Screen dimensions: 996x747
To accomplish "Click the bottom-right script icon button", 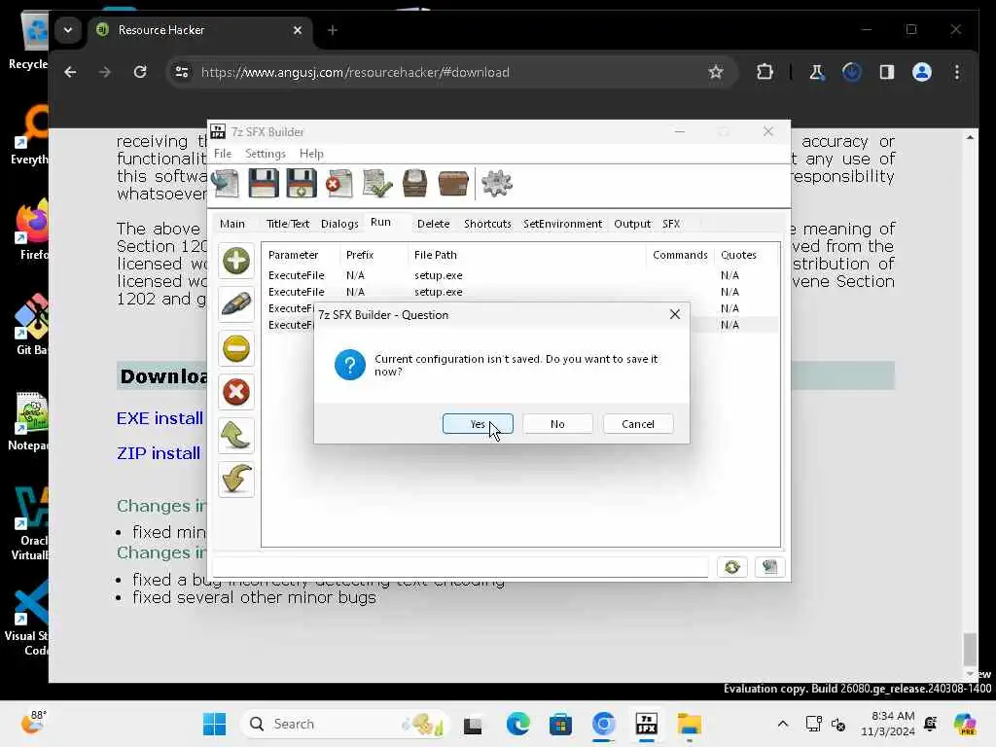I will [x=770, y=567].
